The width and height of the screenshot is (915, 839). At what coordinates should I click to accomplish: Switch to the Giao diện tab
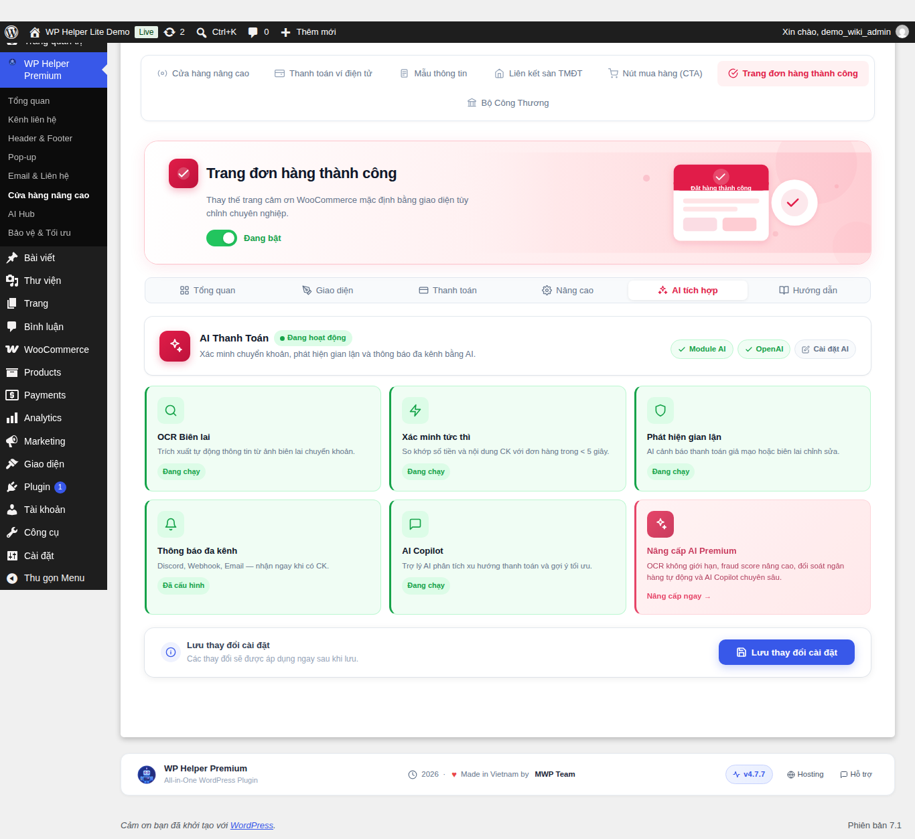click(x=328, y=291)
